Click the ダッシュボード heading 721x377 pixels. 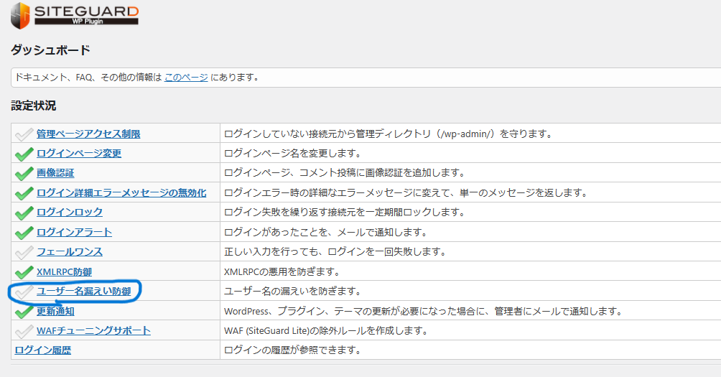(50, 50)
